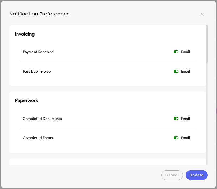This screenshot has height=189, width=217.
Task: Select the Payment Received row label
Action: click(38, 52)
